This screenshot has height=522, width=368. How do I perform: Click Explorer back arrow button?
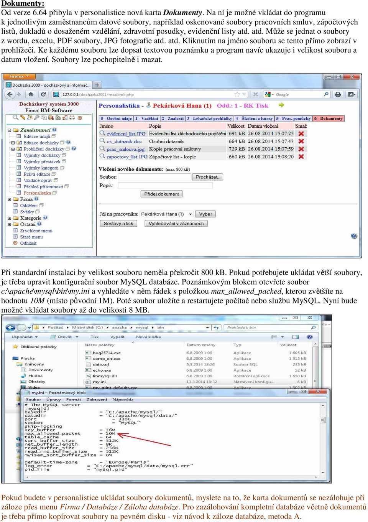pos(10,328)
